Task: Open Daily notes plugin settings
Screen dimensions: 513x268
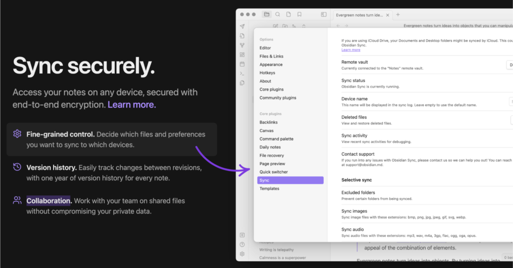Action: pos(270,147)
